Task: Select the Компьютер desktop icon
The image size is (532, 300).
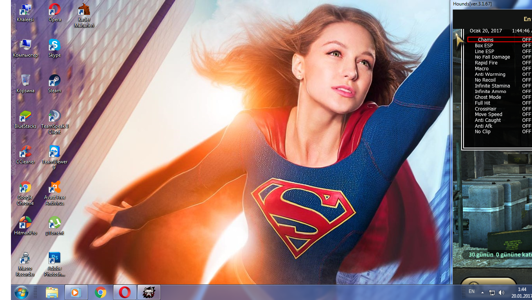Action: 25,48
